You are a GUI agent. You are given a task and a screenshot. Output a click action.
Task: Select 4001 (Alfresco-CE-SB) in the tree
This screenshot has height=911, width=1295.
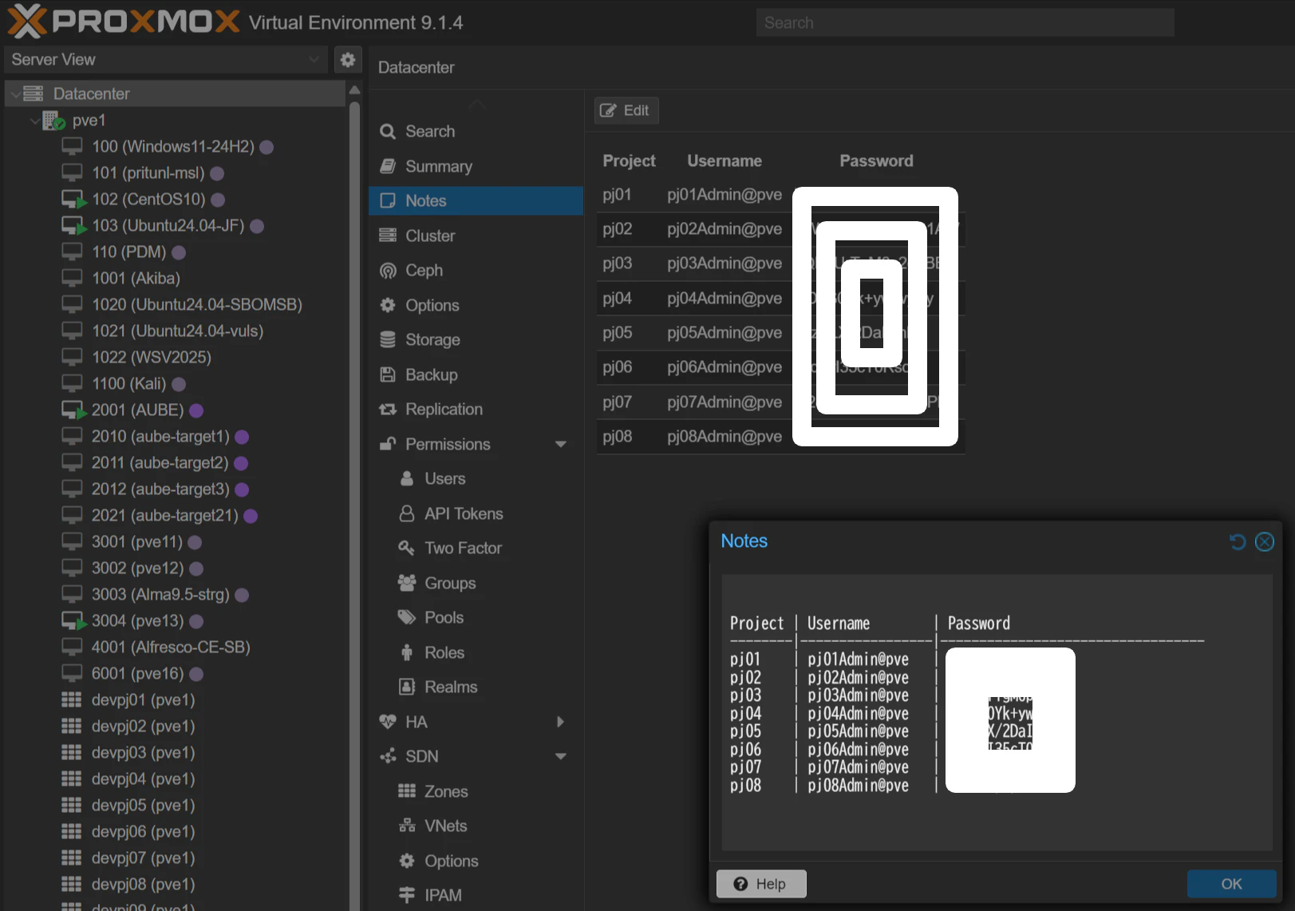pyautogui.click(x=171, y=648)
